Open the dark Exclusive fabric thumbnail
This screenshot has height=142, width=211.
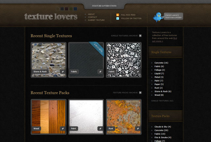[x=86, y=60]
